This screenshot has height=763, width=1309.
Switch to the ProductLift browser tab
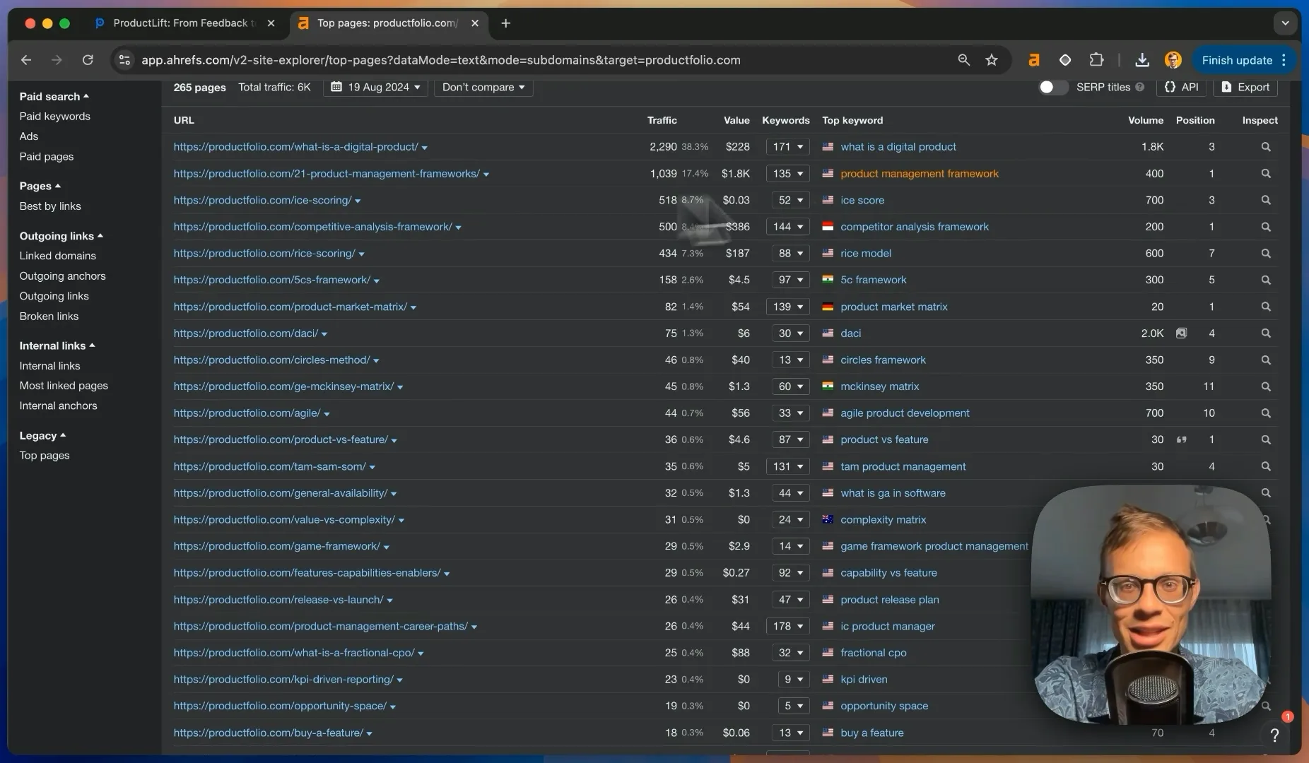[185, 23]
